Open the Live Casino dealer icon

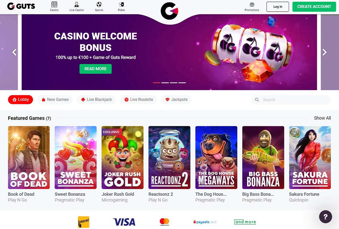(77, 4)
